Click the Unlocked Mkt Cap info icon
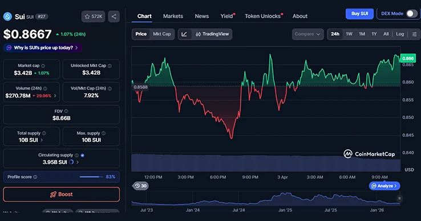Screen dimensions: 421x221 click(x=110, y=66)
